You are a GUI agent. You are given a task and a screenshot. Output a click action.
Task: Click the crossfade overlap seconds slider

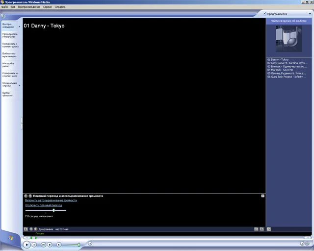tap(46, 210)
